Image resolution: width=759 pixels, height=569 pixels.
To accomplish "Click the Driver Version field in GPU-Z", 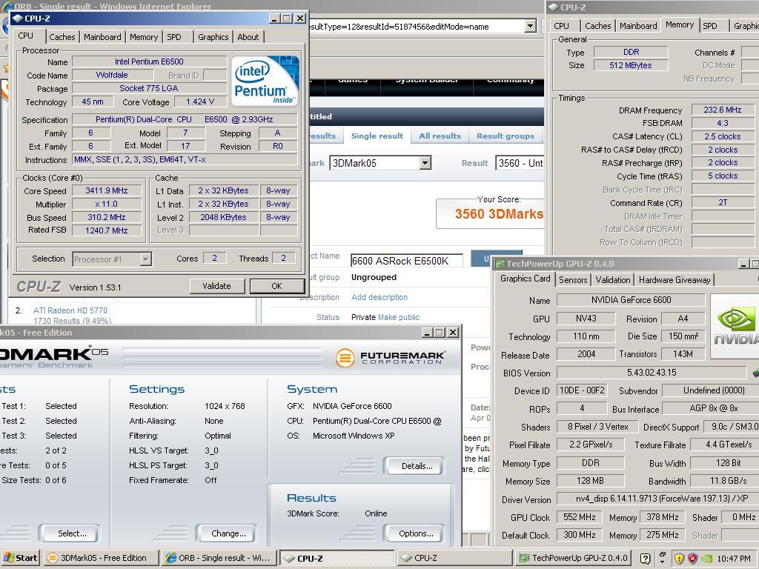I will click(658, 499).
